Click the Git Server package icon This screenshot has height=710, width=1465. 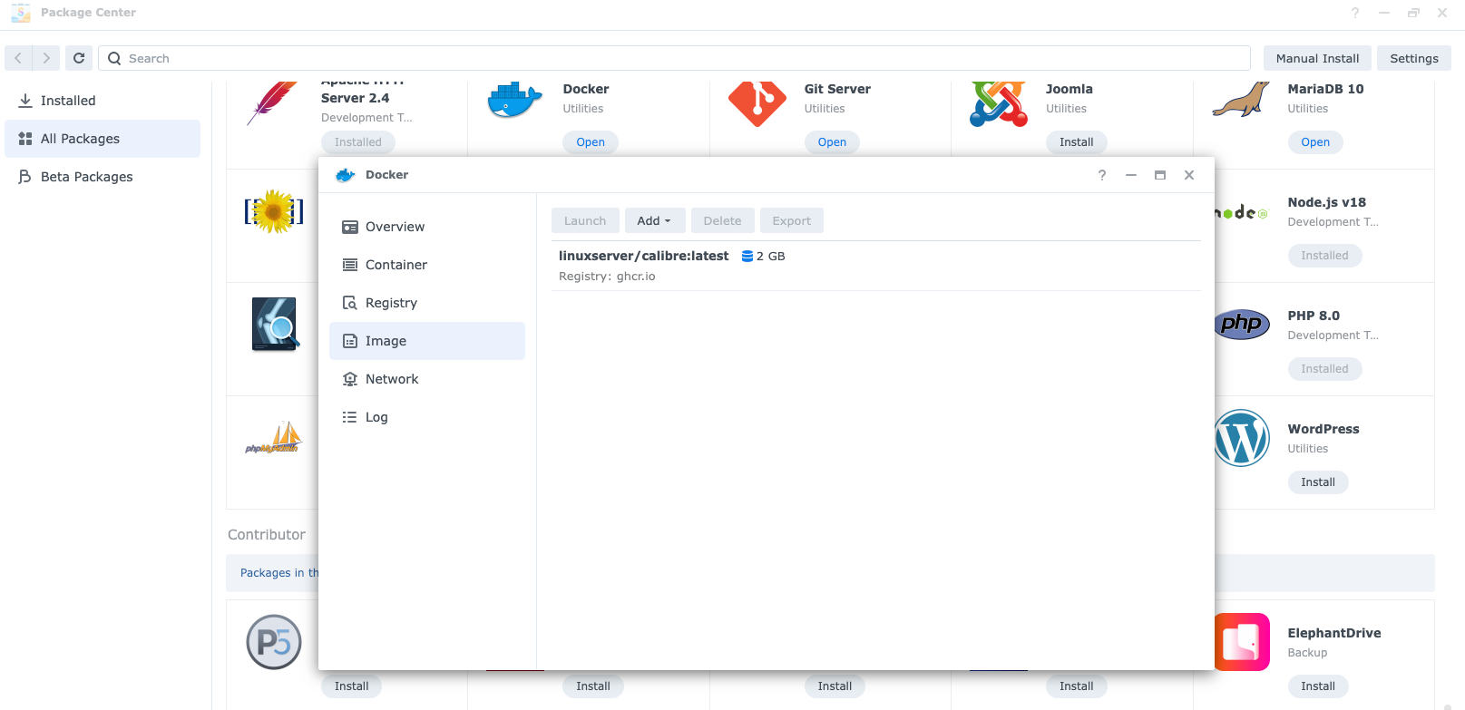757,103
